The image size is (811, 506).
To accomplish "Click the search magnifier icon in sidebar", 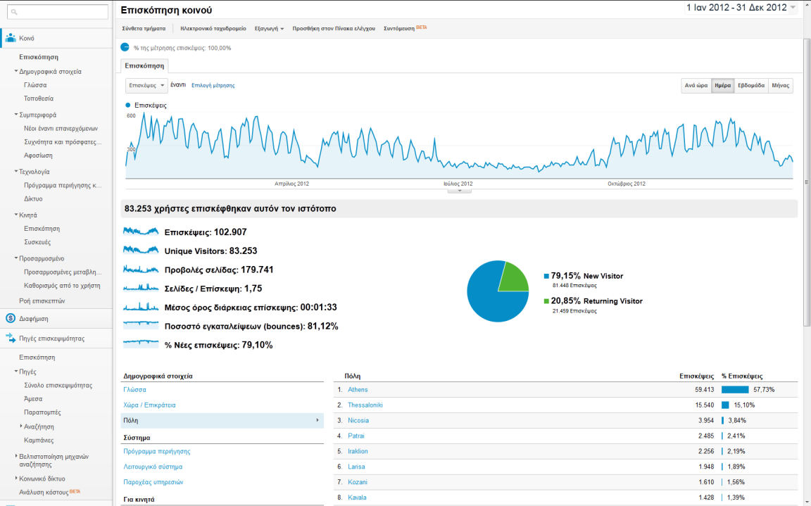I will [14, 12].
